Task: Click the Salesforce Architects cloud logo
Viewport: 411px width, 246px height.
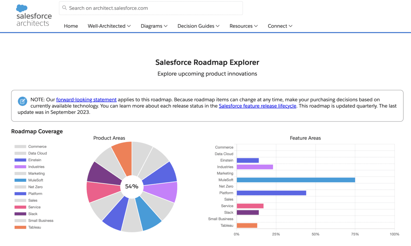Action: 21,8
